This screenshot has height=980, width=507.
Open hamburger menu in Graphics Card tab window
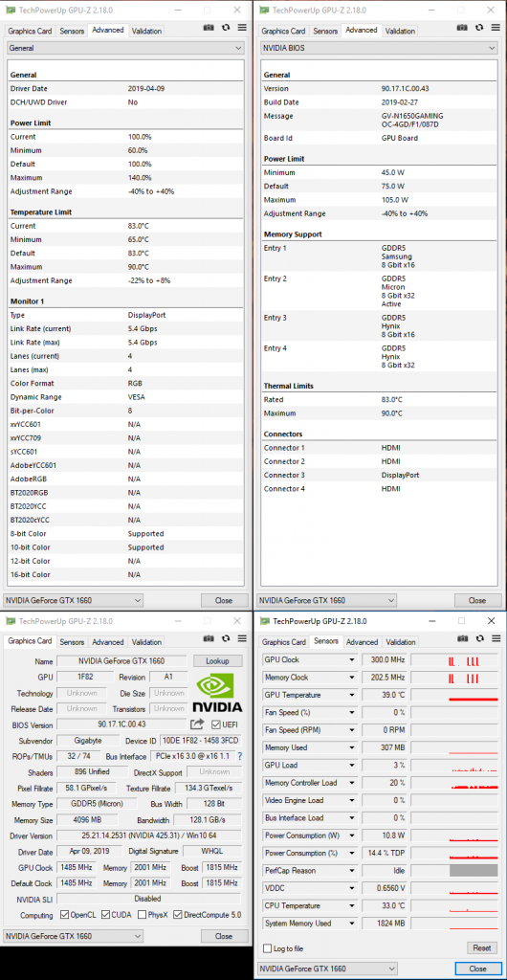[x=242, y=639]
